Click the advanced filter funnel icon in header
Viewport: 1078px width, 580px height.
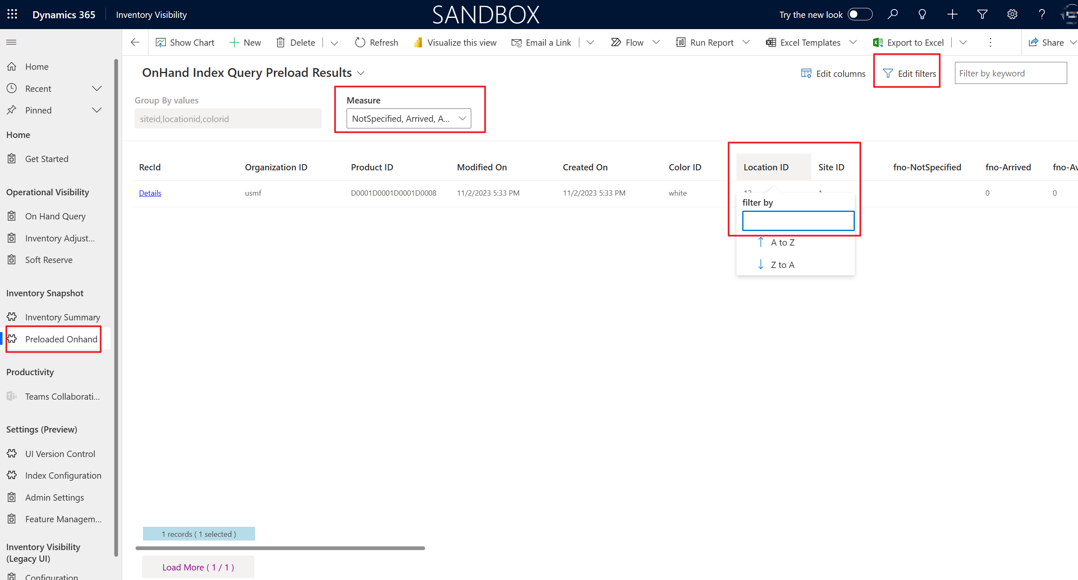[982, 14]
